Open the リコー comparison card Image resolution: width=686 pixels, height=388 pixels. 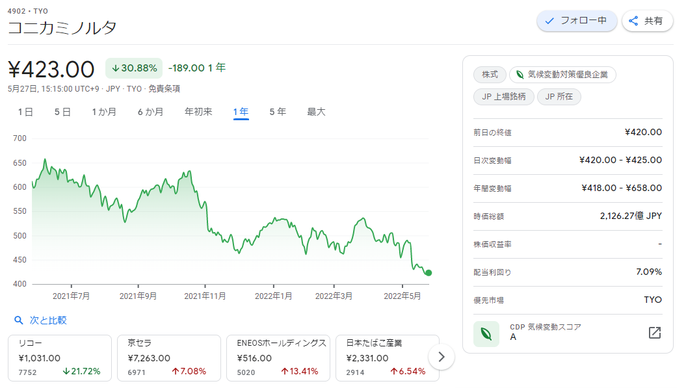pos(60,358)
